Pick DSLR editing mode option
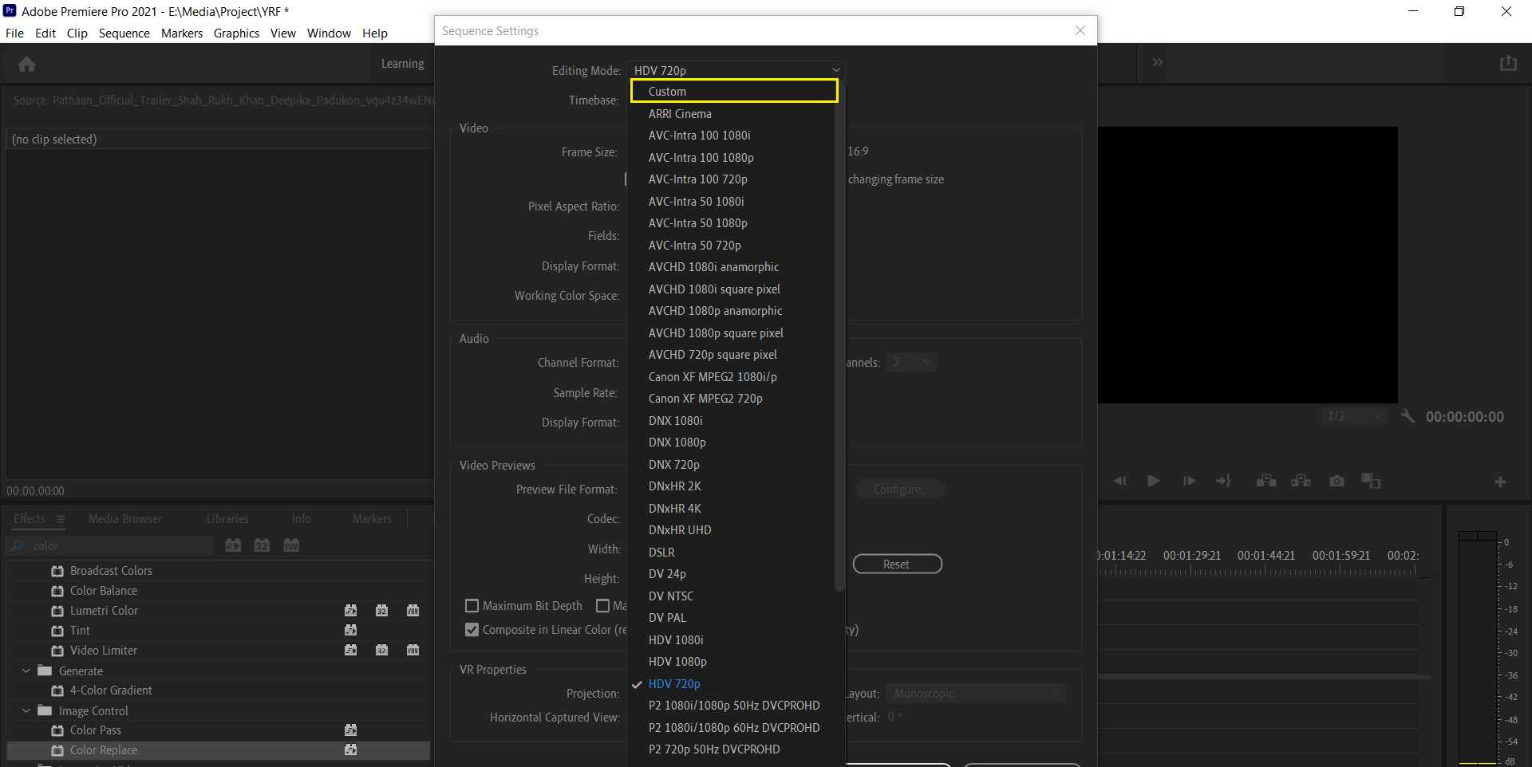Image resolution: width=1532 pixels, height=767 pixels. tap(661, 552)
